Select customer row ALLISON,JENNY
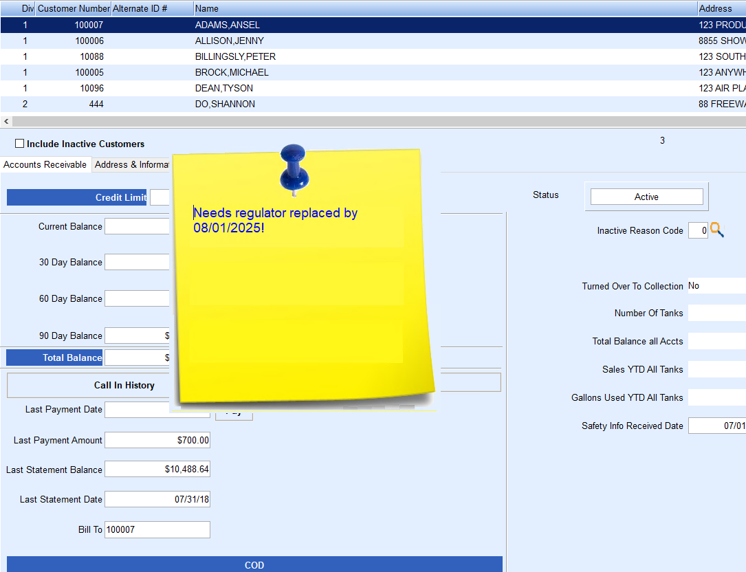The image size is (746, 572). coord(373,41)
